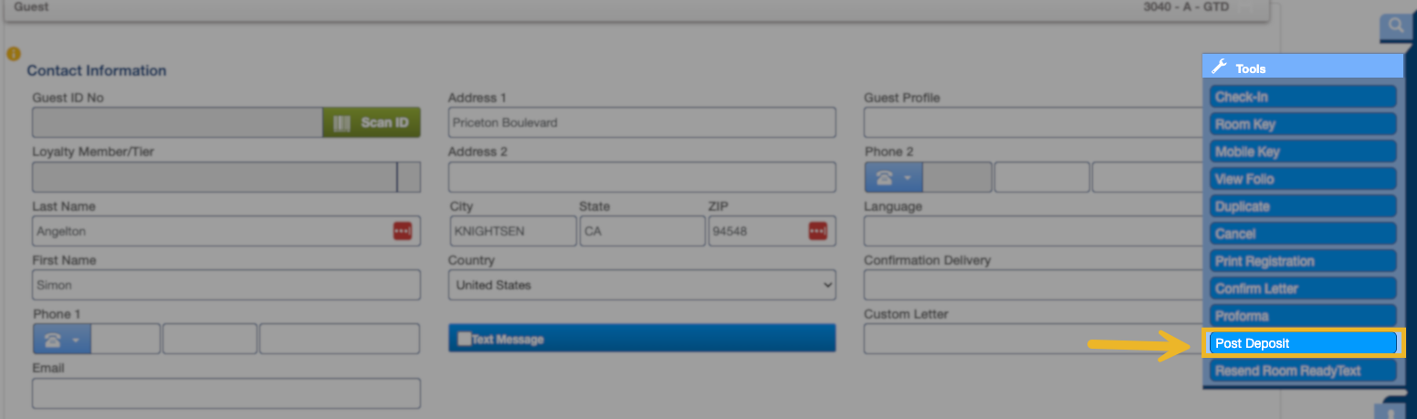Click the small box beside Loyalty Member/Tier field

pyautogui.click(x=410, y=177)
